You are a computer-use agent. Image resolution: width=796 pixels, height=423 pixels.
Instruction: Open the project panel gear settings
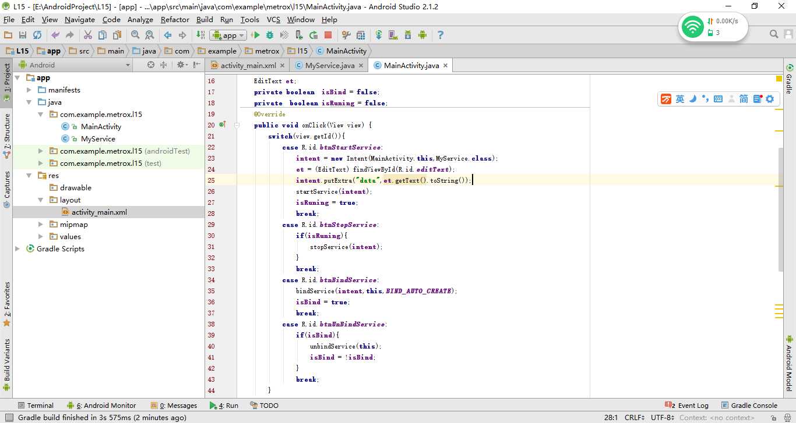pos(182,65)
